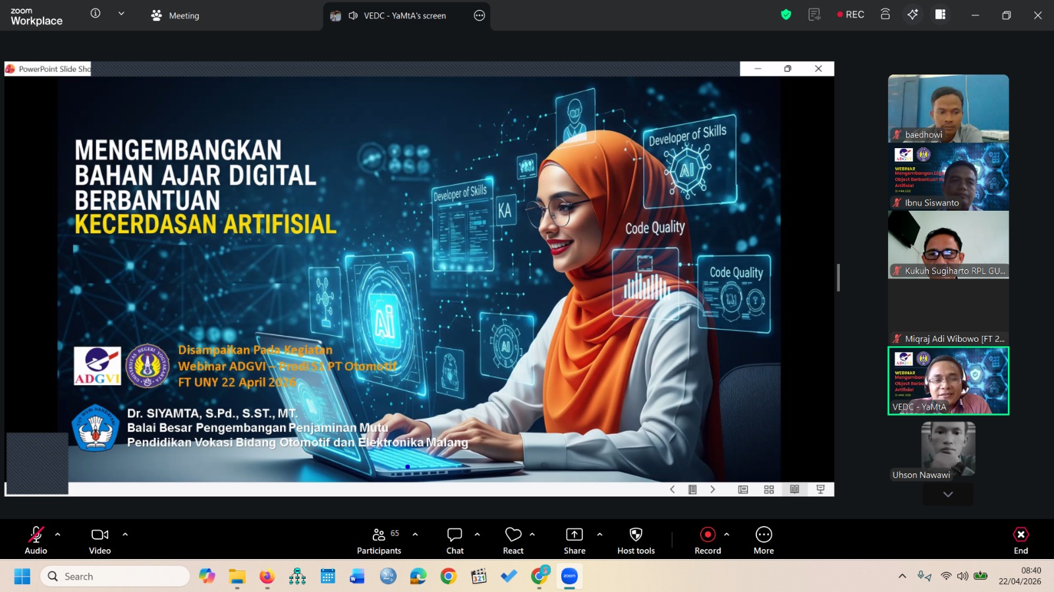Toggle the meeting Record button

coord(707,540)
